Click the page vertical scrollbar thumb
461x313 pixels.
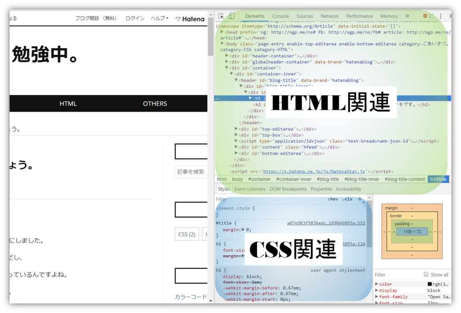coord(210,36)
